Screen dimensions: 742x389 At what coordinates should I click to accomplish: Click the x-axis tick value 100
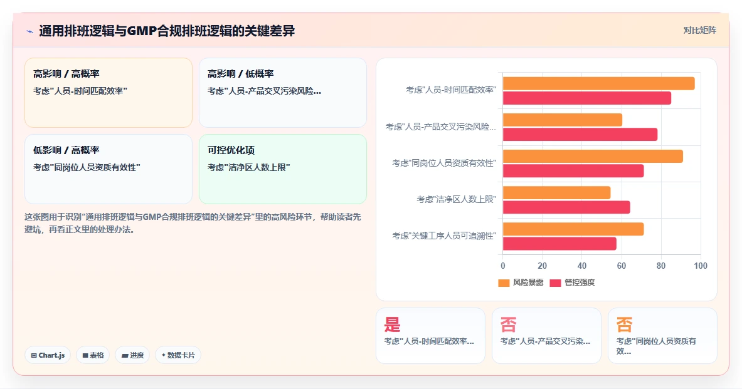point(701,266)
